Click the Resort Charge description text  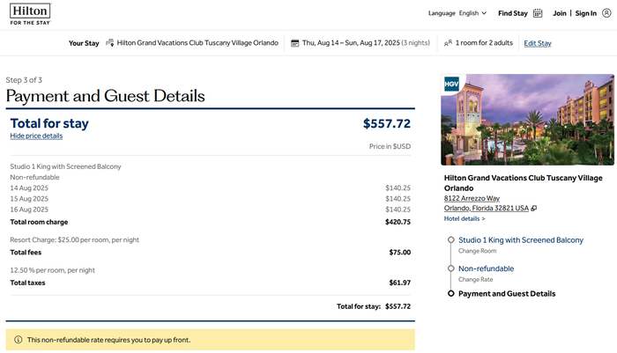[x=74, y=239]
